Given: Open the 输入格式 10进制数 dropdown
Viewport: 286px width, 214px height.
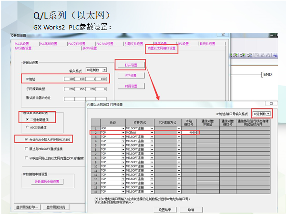Looking at the screenshot, I should [104, 70].
